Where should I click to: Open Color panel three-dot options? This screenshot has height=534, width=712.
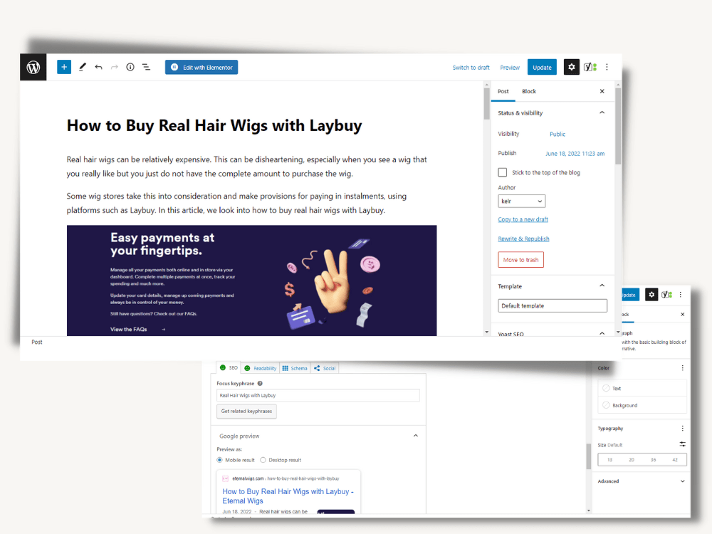tap(683, 368)
